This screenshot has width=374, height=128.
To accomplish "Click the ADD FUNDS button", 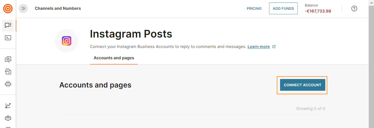I will point(283,8).
